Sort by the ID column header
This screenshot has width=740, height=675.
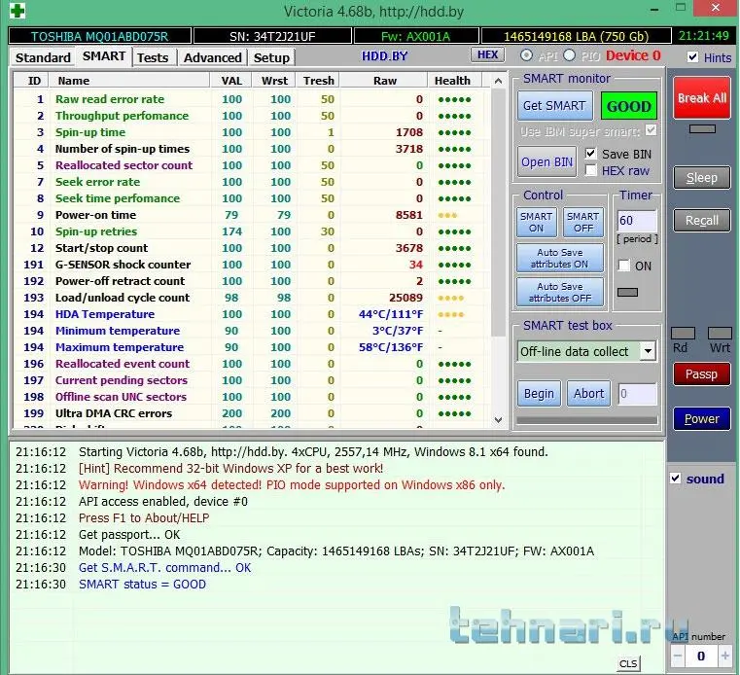31,81
